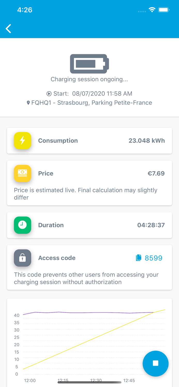The width and height of the screenshot is (179, 387).
Task: Click the battery charging illustration
Action: pos(89,64)
